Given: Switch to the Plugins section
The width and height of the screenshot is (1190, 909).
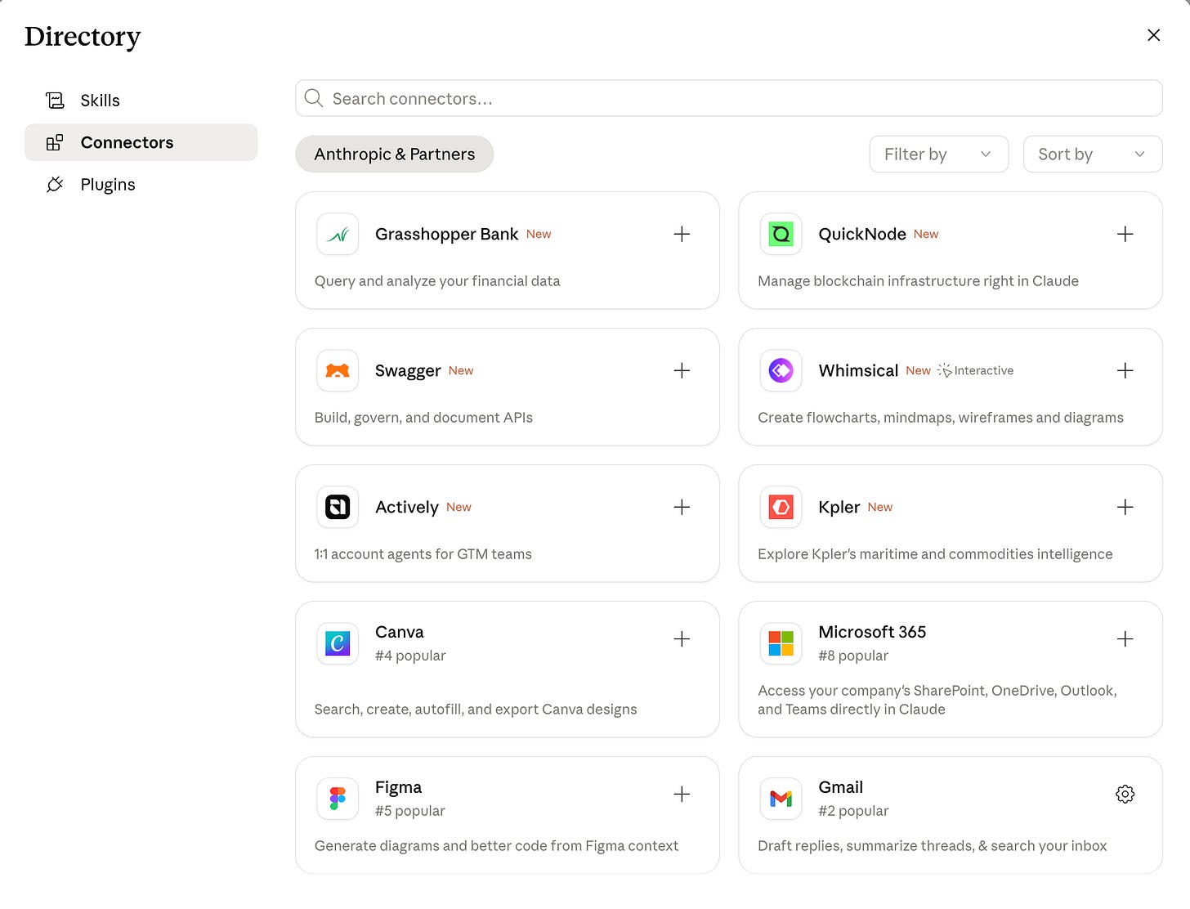Looking at the screenshot, I should (141, 185).
